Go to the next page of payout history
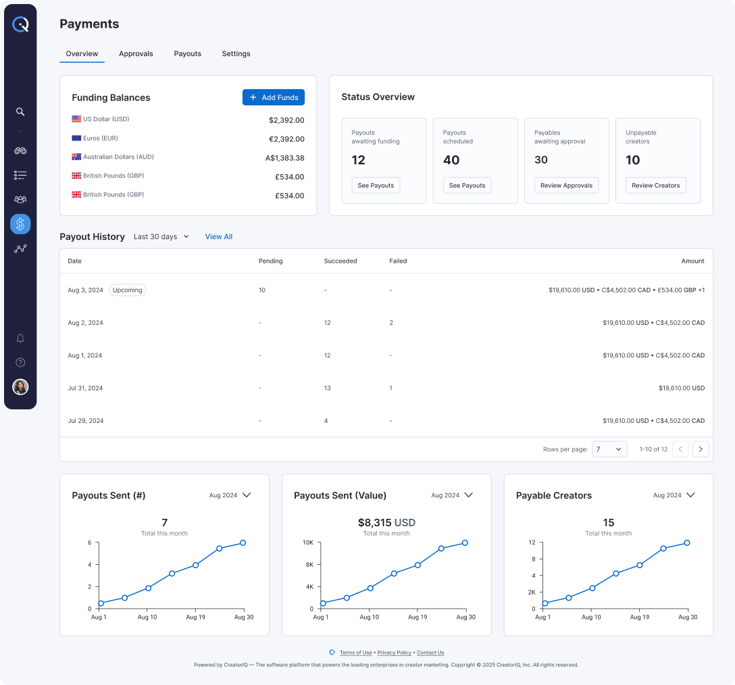 701,449
